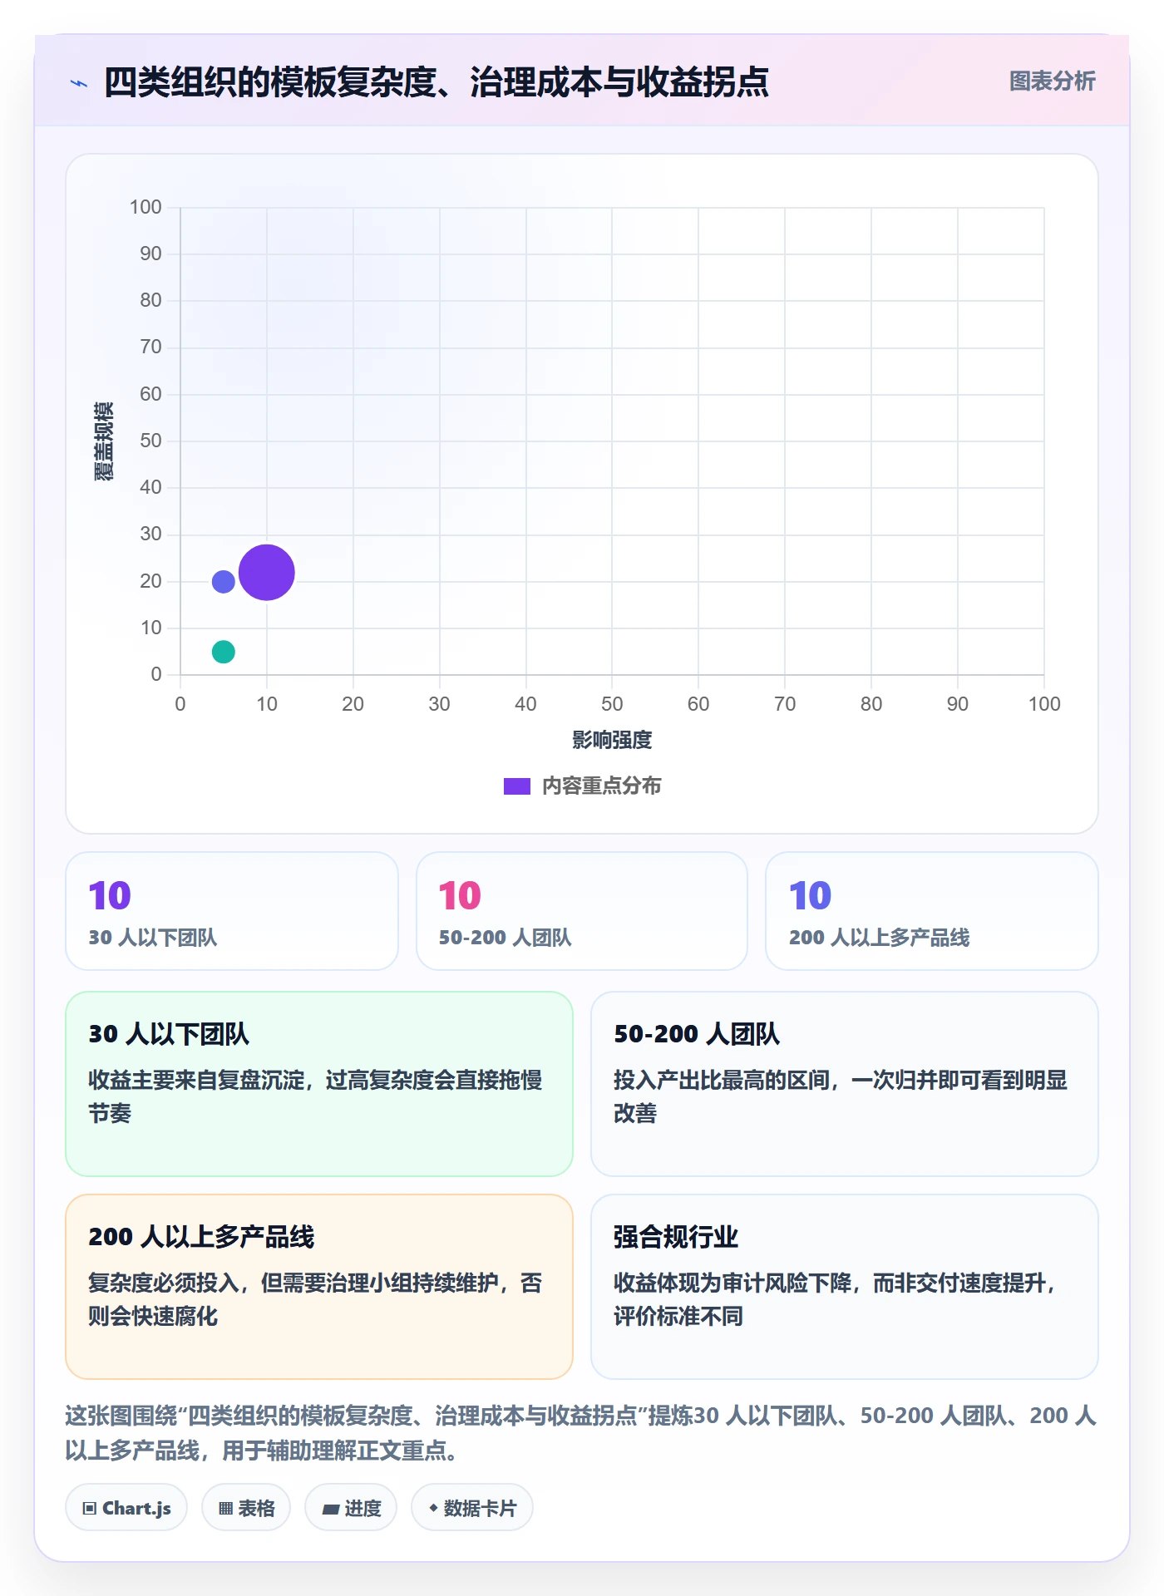Click the 覆盖规模 y-axis title
The width and height of the screenshot is (1164, 1596).
tap(103, 441)
